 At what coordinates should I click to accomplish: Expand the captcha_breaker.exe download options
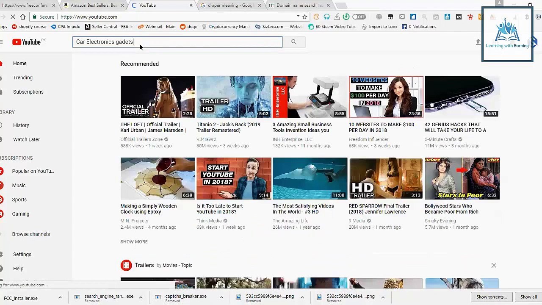221,298
